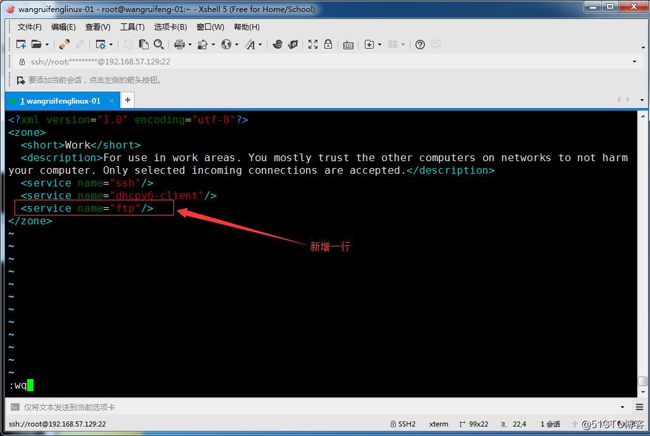The height and width of the screenshot is (436, 650).
Task: Expand the Properties dropdown arrow
Action: pos(111,44)
